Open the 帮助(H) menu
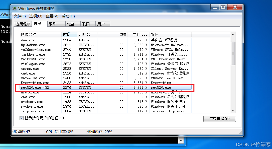The image size is (272, 149). tap(68, 16)
